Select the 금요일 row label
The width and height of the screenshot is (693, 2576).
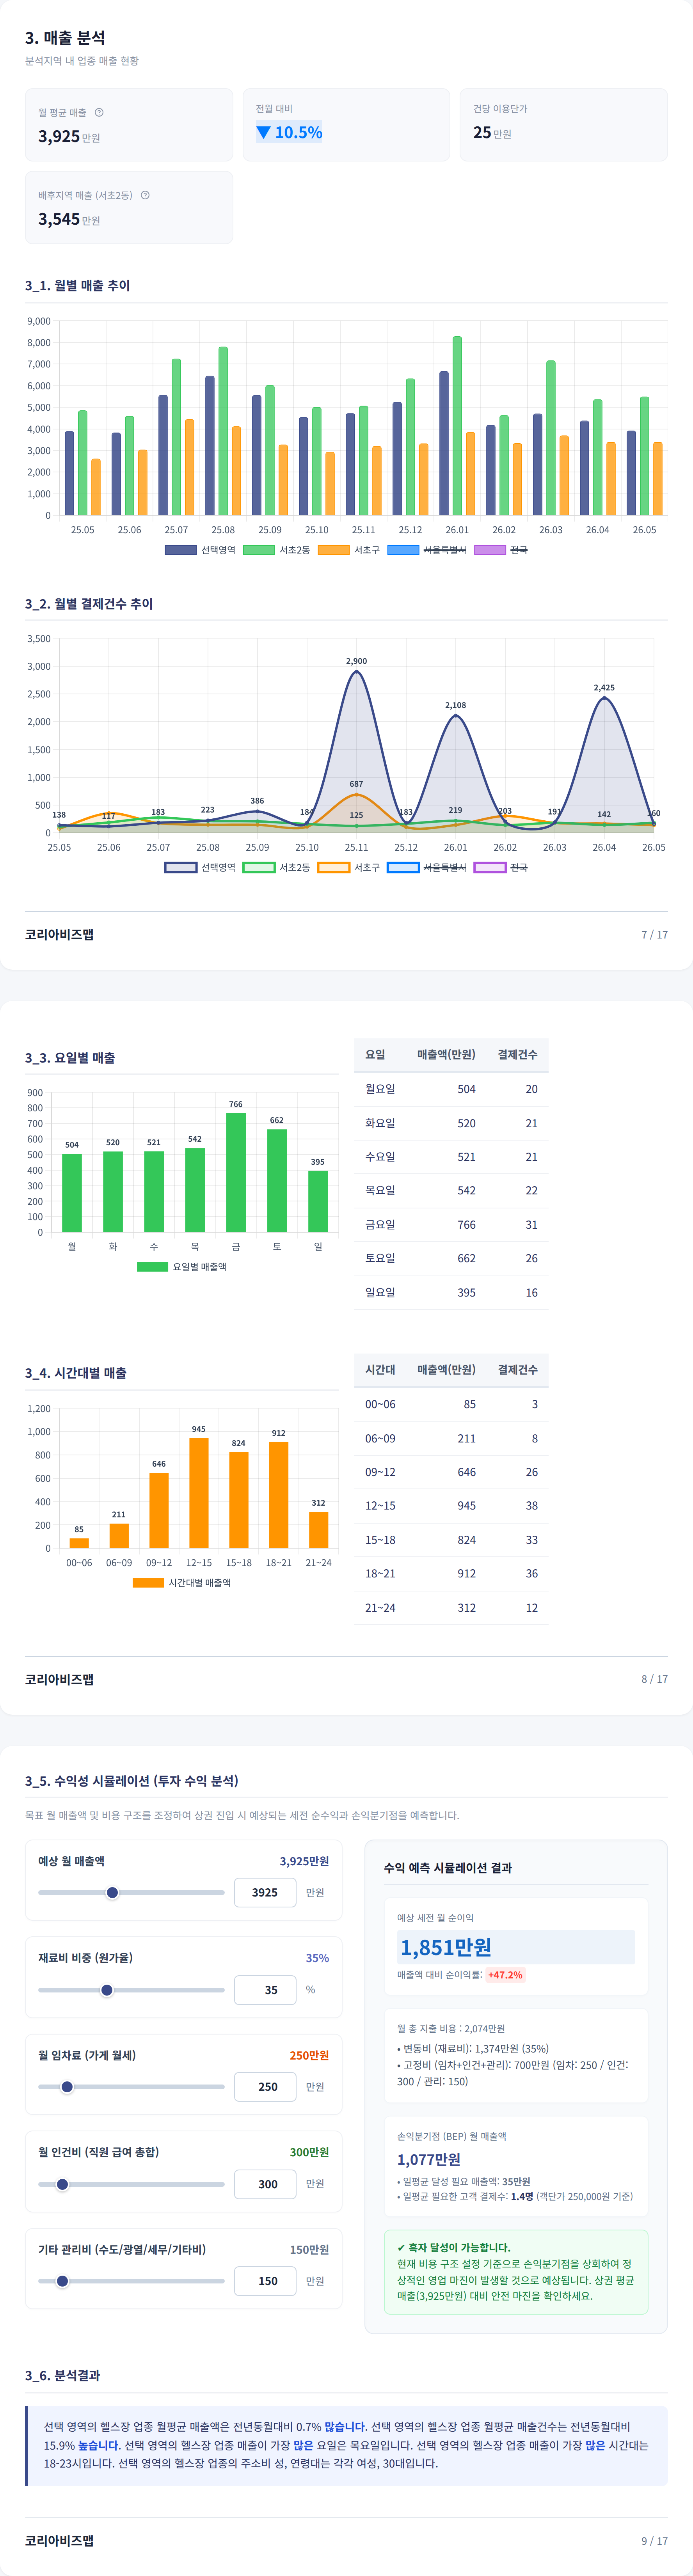pyautogui.click(x=380, y=1224)
